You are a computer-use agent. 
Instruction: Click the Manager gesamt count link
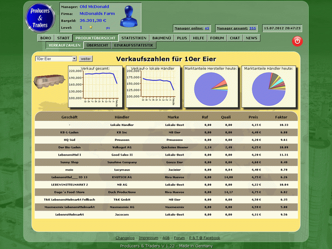[x=252, y=28]
